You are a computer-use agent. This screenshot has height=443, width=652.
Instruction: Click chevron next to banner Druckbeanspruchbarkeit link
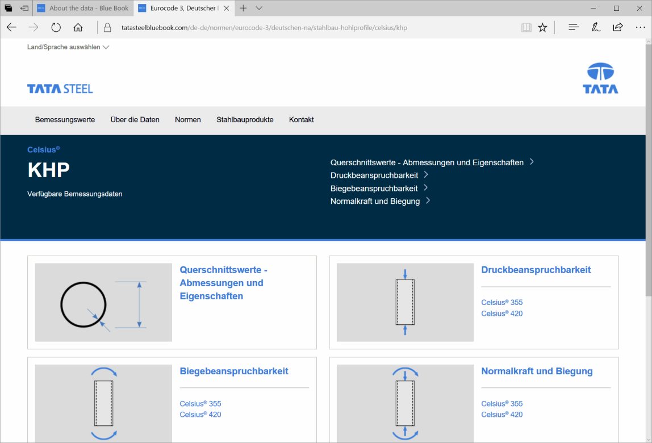pyautogui.click(x=426, y=175)
